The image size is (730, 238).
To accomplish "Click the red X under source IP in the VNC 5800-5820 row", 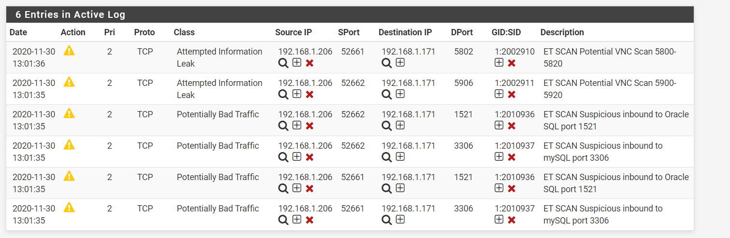I will click(x=310, y=63).
